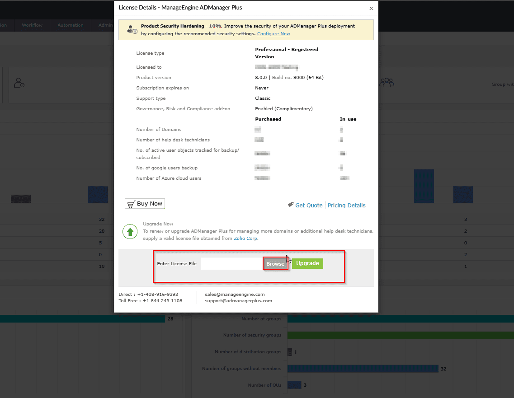
Task: Close the License Details dialog
Action: (x=371, y=8)
